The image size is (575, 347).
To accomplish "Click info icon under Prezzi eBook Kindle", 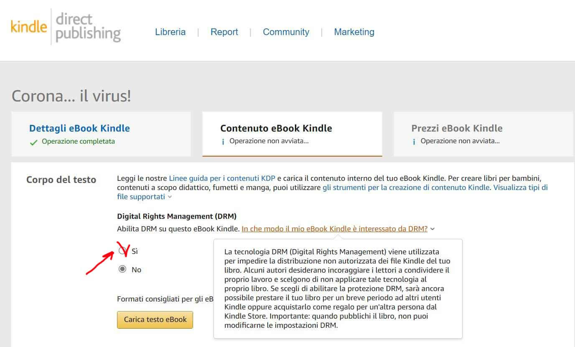I will coord(414,142).
